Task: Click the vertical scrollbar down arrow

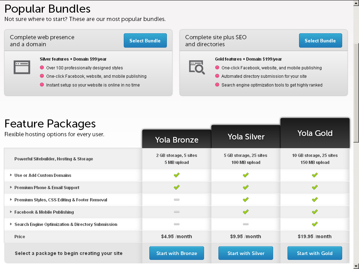Action: click(356, 266)
